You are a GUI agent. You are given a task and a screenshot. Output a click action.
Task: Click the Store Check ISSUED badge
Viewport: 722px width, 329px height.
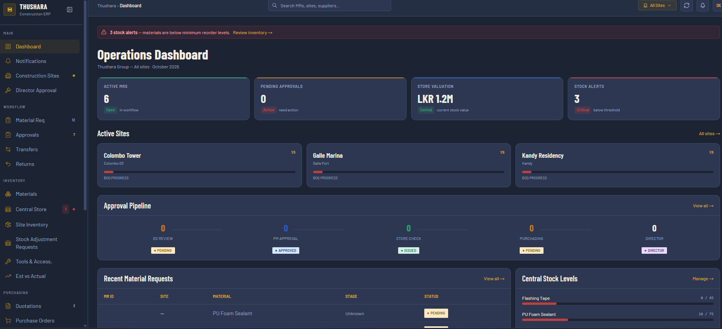(409, 250)
